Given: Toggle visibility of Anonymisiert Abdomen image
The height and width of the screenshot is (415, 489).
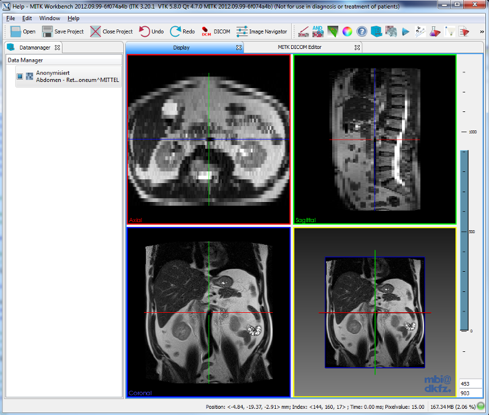Looking at the screenshot, I should (20, 77).
